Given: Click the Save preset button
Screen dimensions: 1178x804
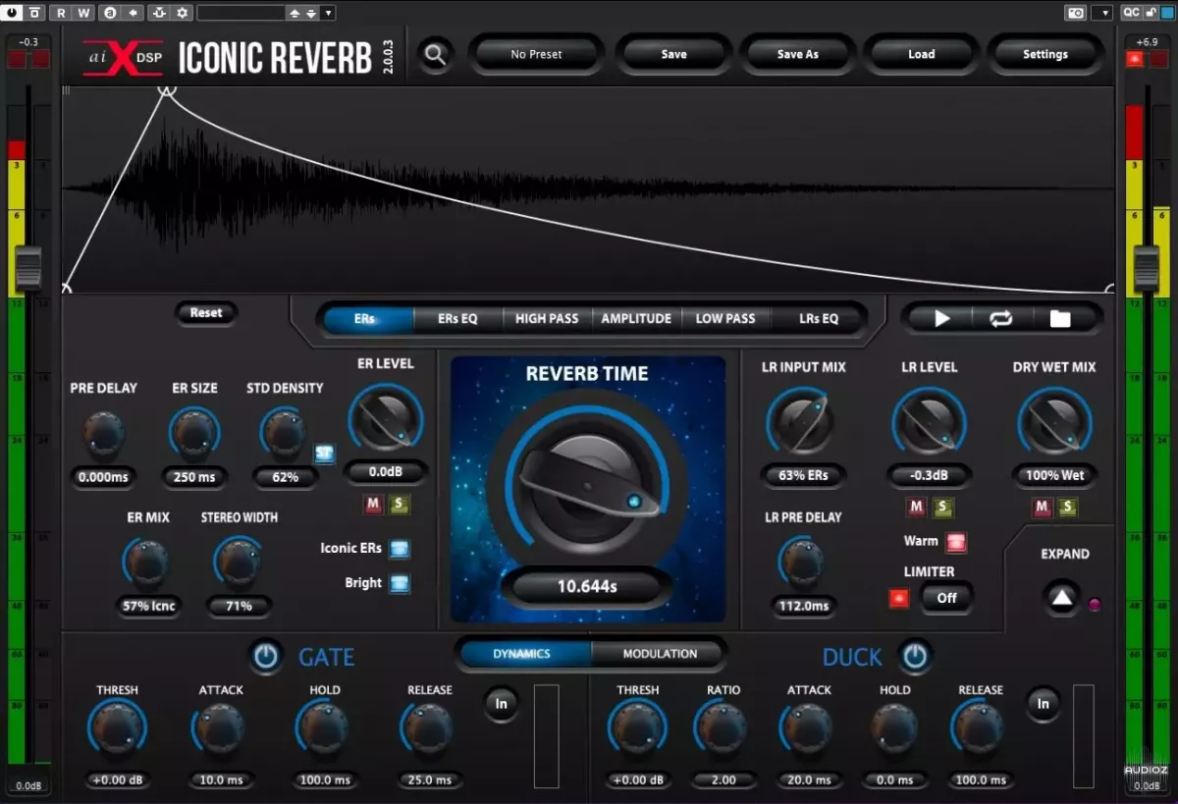Looking at the screenshot, I should (673, 55).
